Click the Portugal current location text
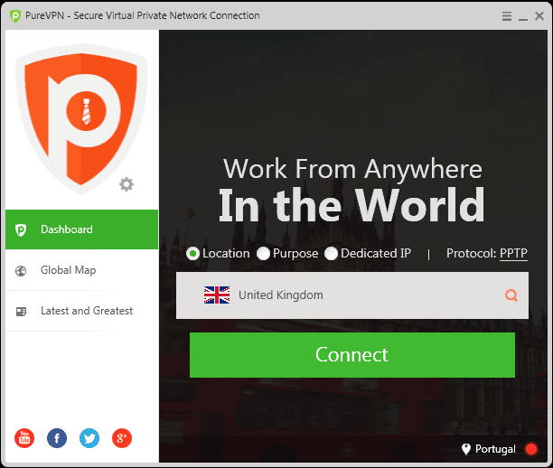This screenshot has width=553, height=468. tap(495, 449)
